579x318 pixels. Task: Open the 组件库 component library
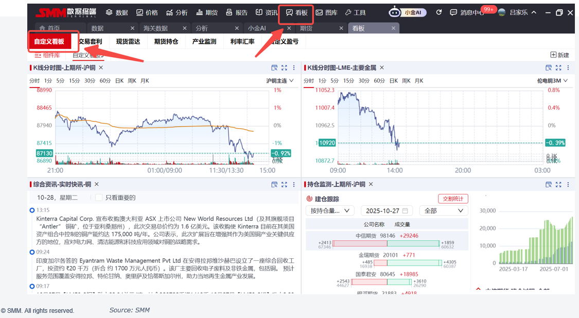[47, 56]
